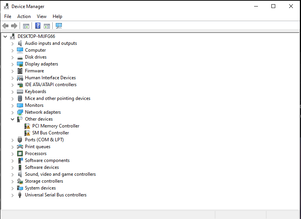301x219 pixels.
Task: Expand the Disk drives category
Action: coord(12,57)
